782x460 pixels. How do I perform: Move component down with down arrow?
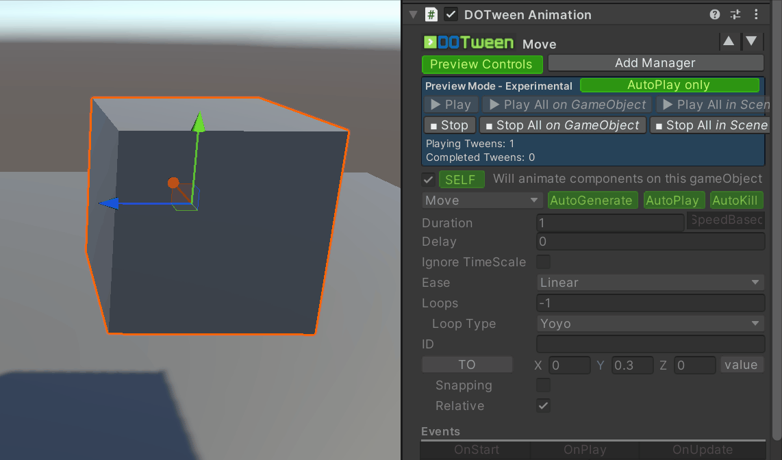click(751, 41)
